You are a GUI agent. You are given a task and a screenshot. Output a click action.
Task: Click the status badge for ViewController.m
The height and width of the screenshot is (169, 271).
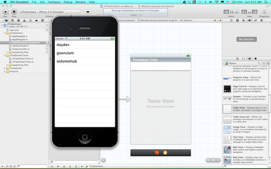point(47,49)
